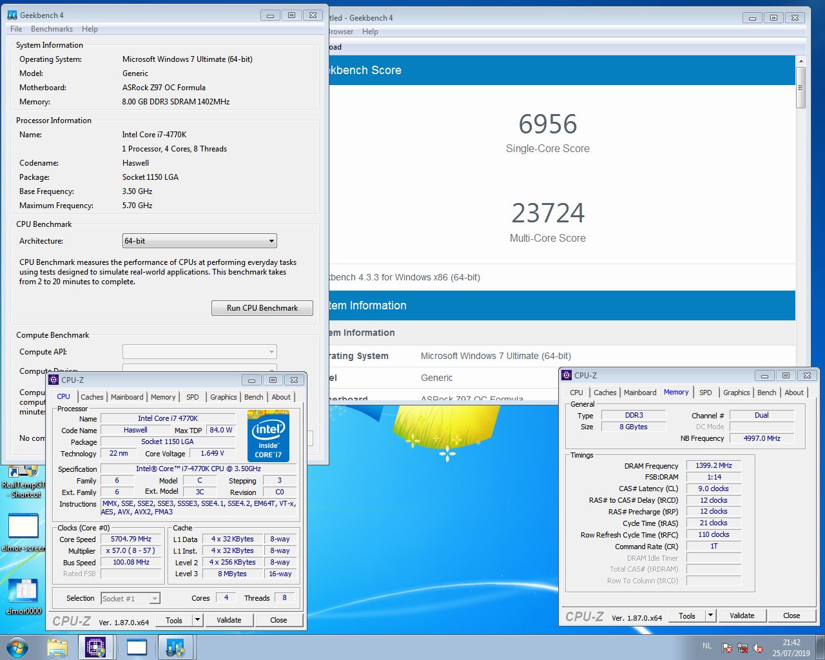This screenshot has height=660, width=825.
Task: Open About tab in left CPU-Z
Action: click(x=281, y=397)
